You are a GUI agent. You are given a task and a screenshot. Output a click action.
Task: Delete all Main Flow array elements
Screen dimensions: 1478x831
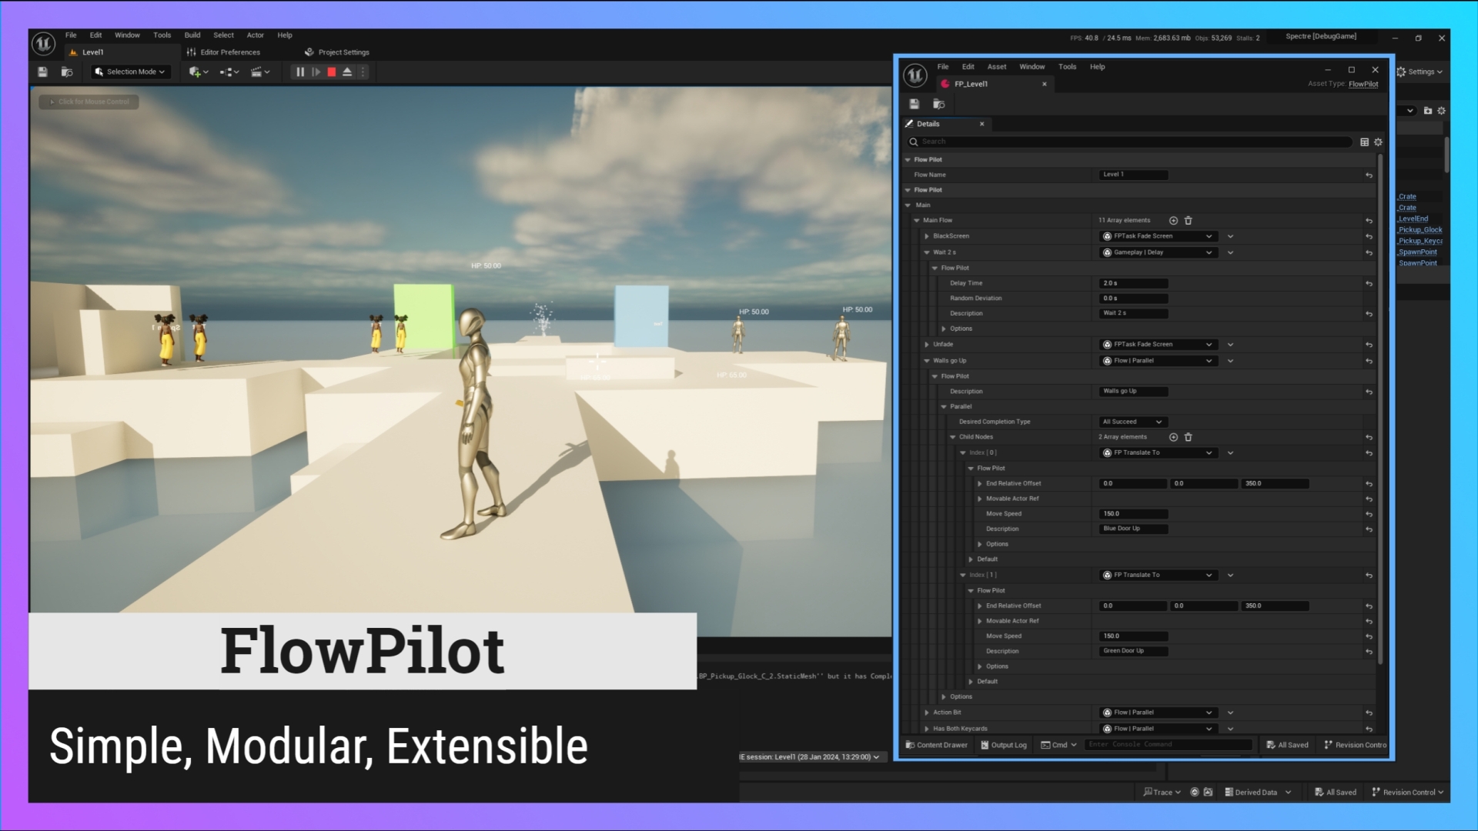(1188, 221)
